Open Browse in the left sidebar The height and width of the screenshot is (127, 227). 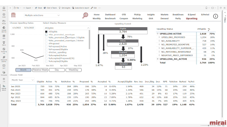4,22
